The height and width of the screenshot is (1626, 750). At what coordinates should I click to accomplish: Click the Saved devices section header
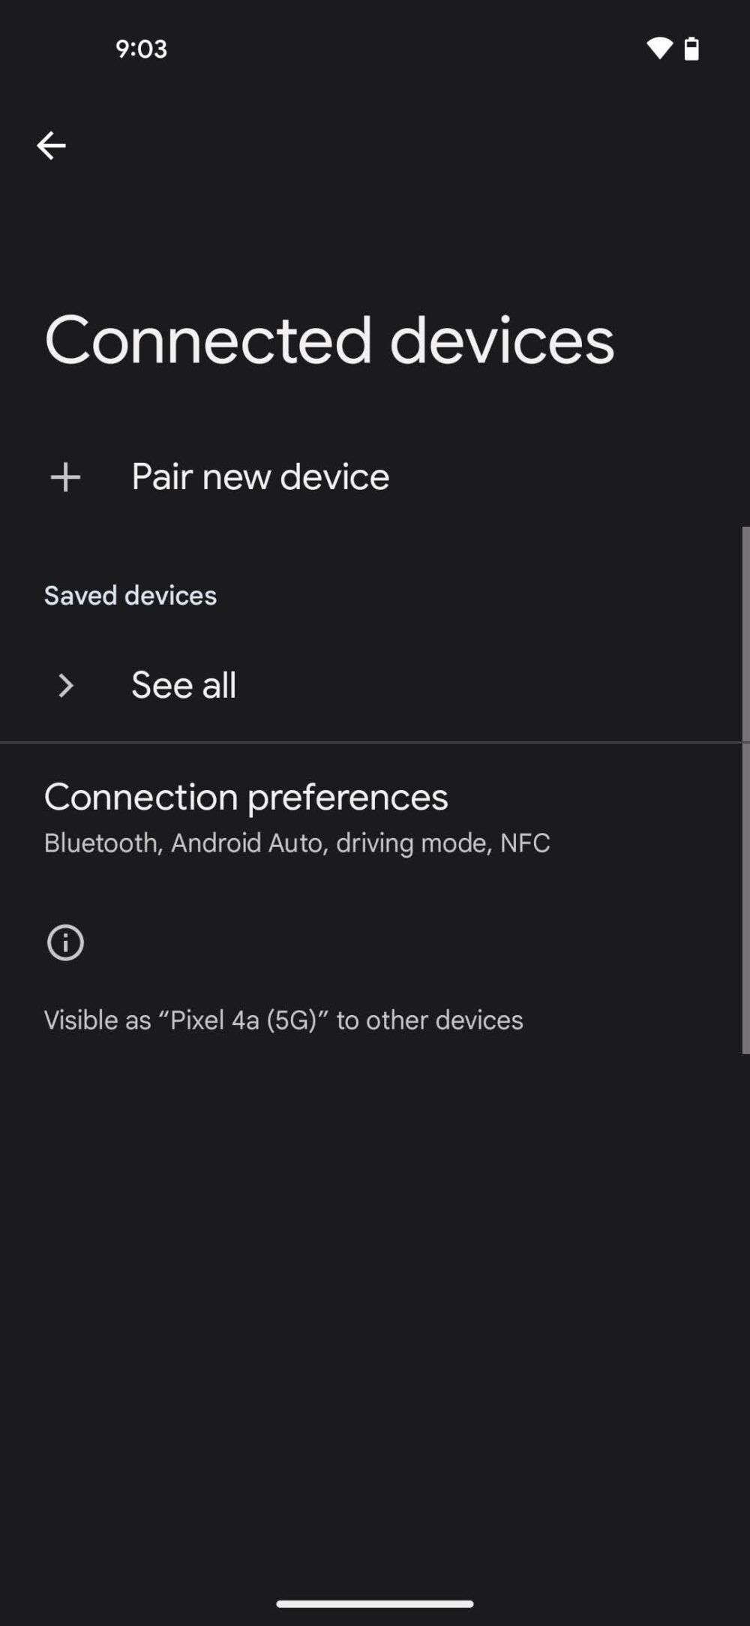130,596
